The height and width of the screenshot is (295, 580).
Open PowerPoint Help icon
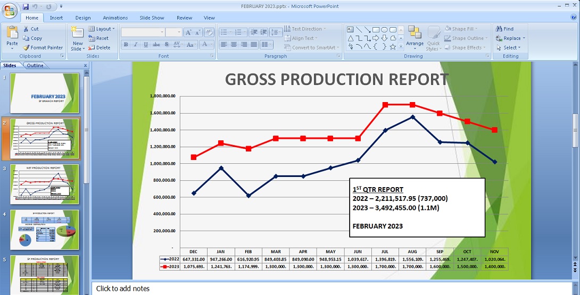(x=574, y=17)
